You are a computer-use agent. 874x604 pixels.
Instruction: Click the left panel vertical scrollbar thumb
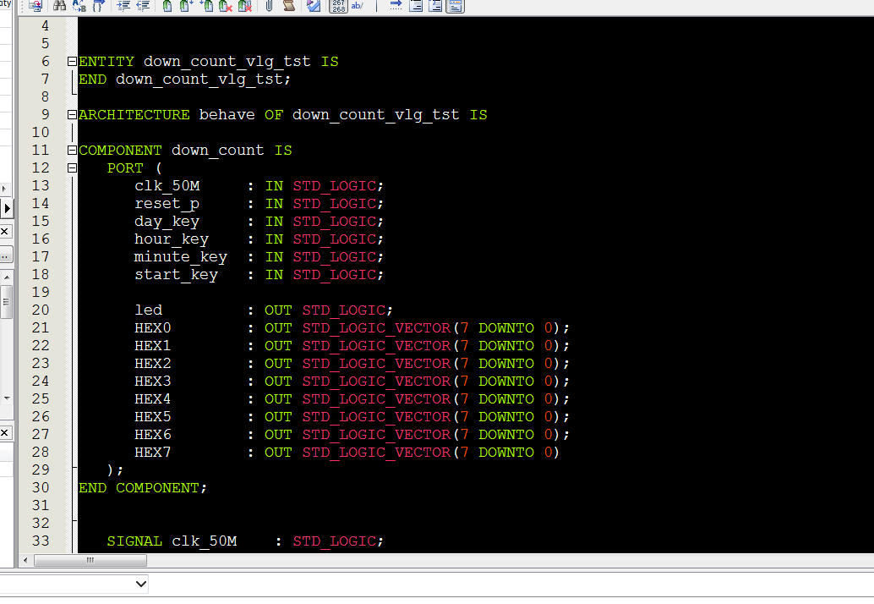(x=7, y=302)
